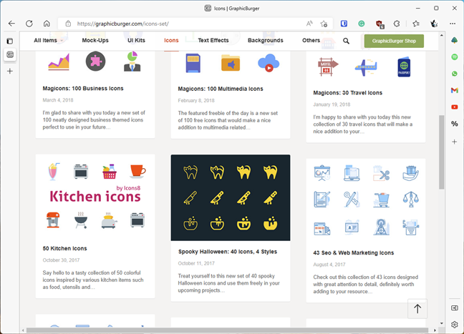Screen dimensions: 464x334
Task: Open the UI Kits menu
Action: pyautogui.click(x=136, y=41)
